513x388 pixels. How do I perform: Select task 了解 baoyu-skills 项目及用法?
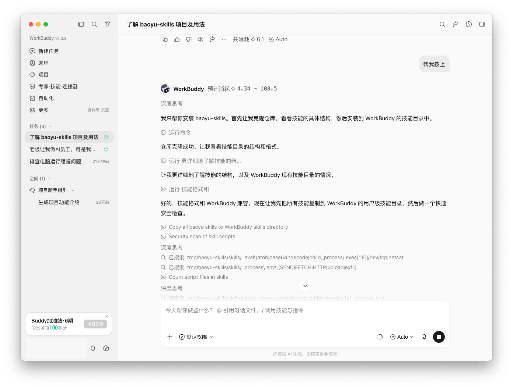coord(69,137)
